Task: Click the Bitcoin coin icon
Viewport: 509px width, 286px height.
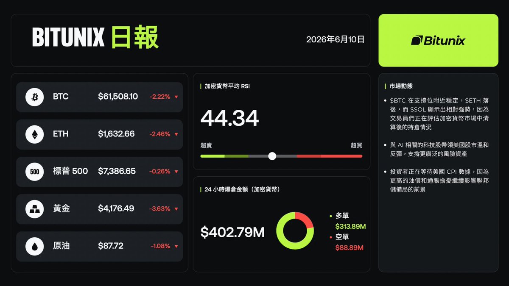Action: pyautogui.click(x=35, y=97)
